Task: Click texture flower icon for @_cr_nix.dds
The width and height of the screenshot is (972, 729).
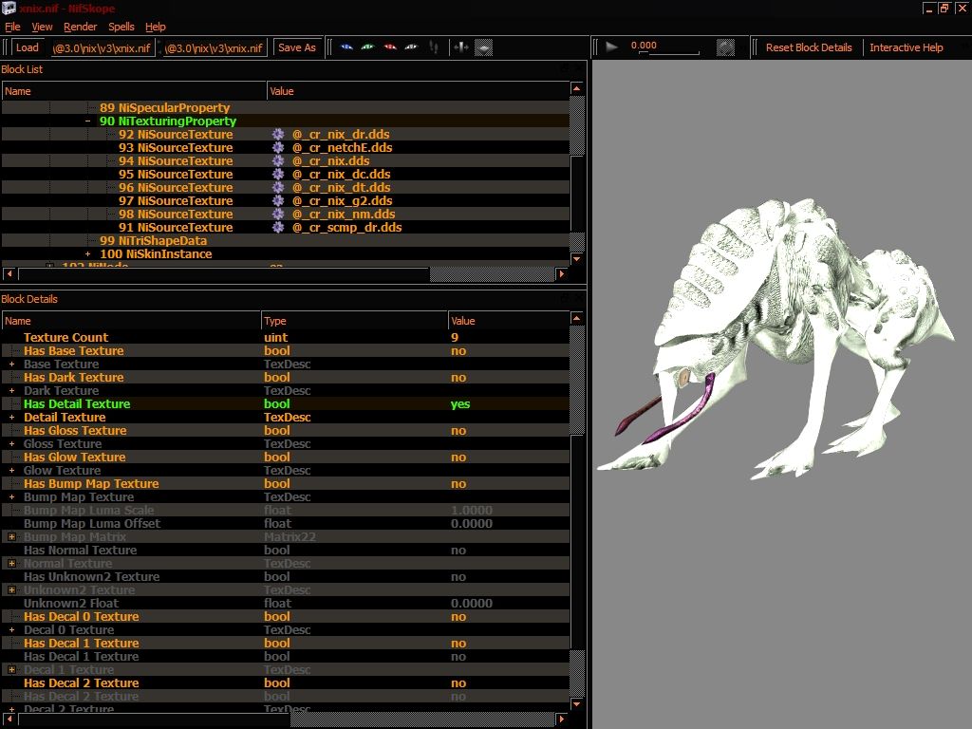Action: 278,160
